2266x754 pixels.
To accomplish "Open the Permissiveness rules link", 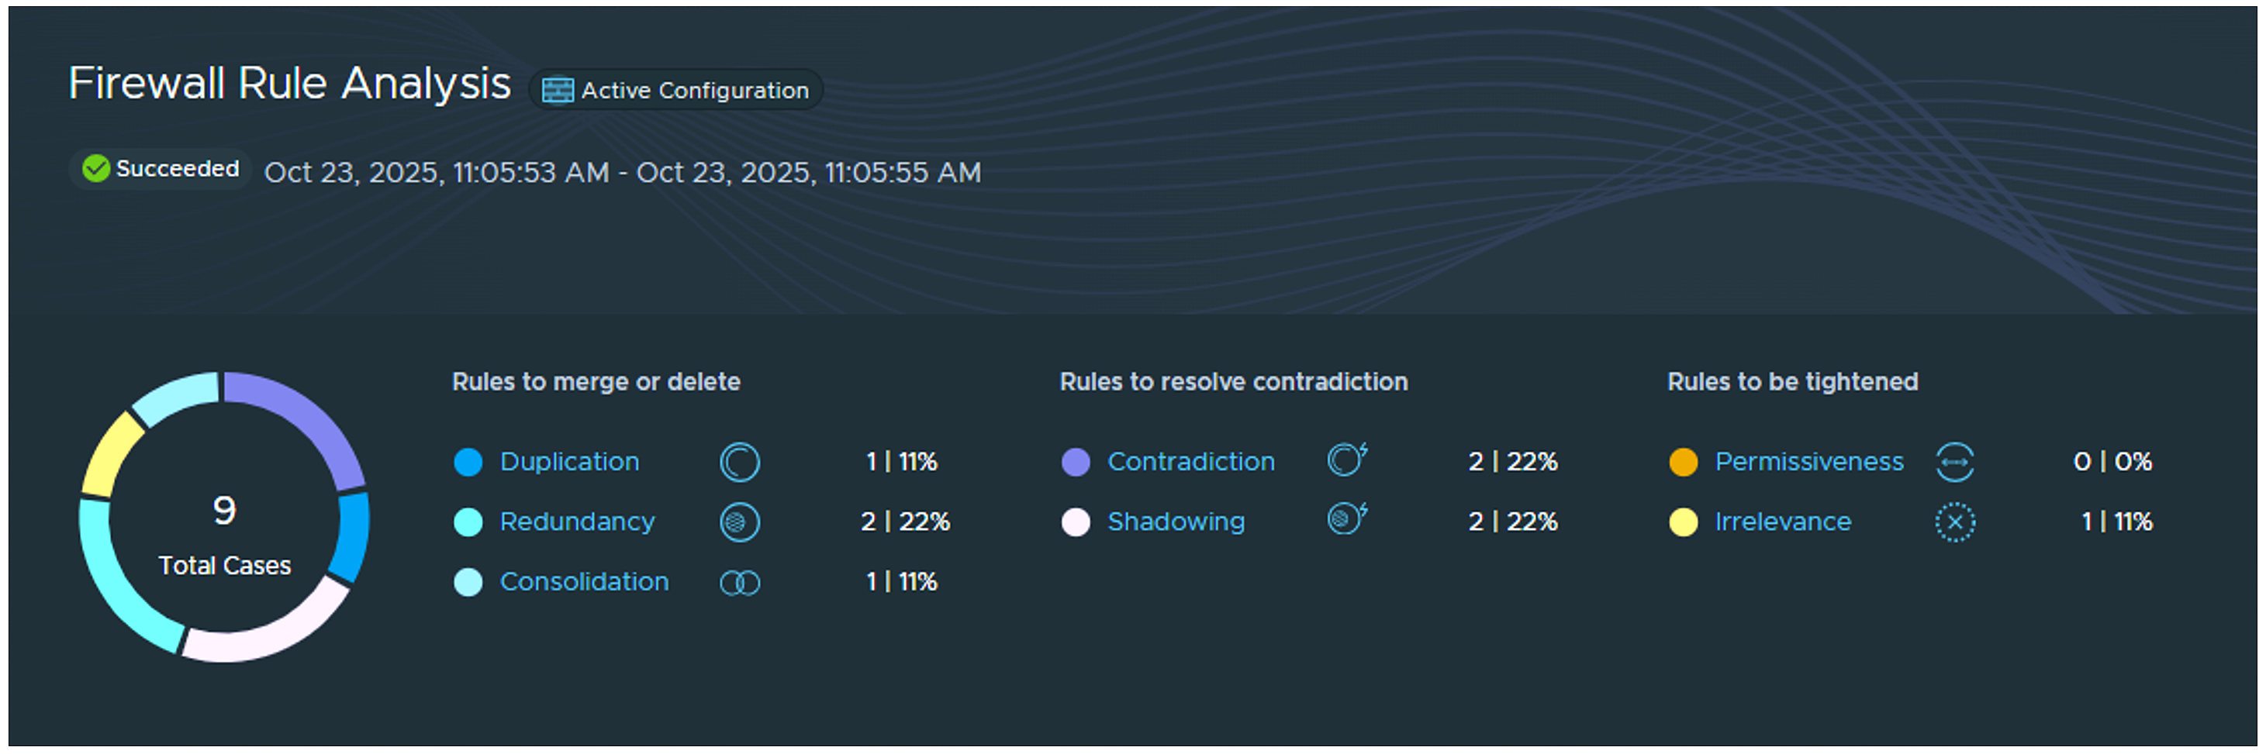I will pyautogui.click(x=1808, y=463).
